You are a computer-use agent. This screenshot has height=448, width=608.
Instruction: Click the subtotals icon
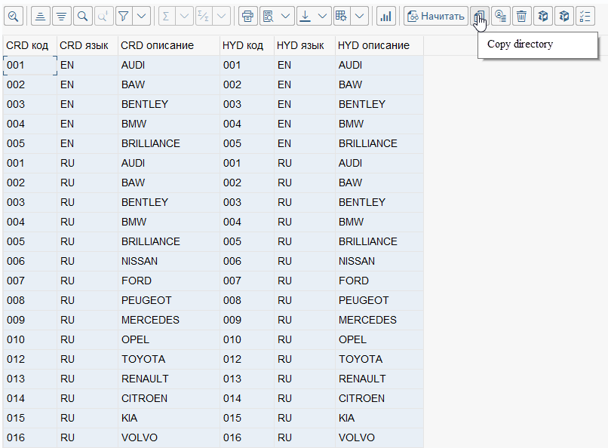[203, 17]
